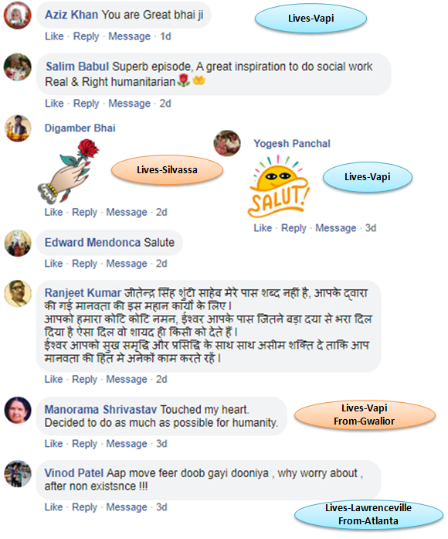
Task: Open Yogesh Panchal's profile photo
Action: (227, 143)
